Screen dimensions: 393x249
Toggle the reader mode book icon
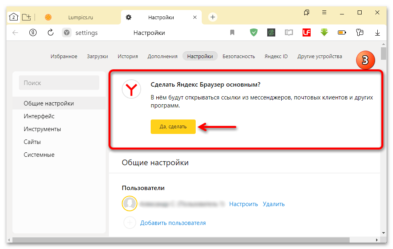289,32
